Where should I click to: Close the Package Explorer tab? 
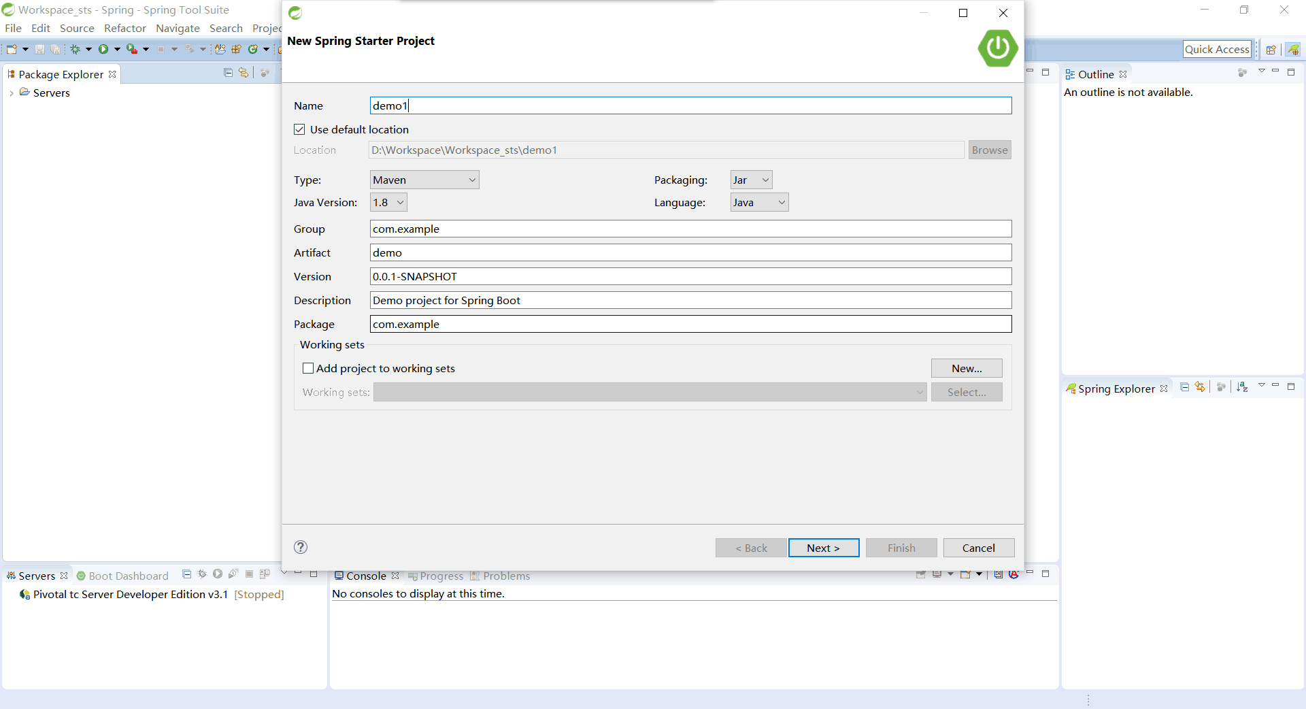coord(112,74)
